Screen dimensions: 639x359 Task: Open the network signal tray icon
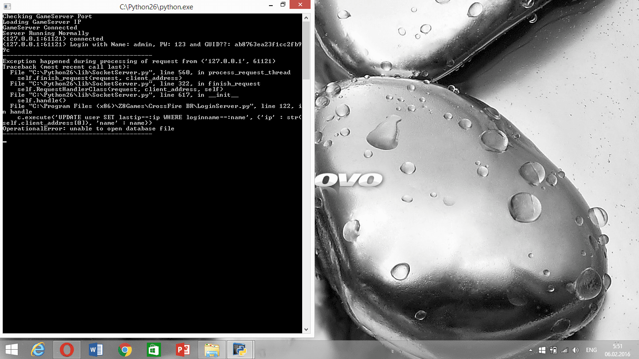[x=565, y=350]
